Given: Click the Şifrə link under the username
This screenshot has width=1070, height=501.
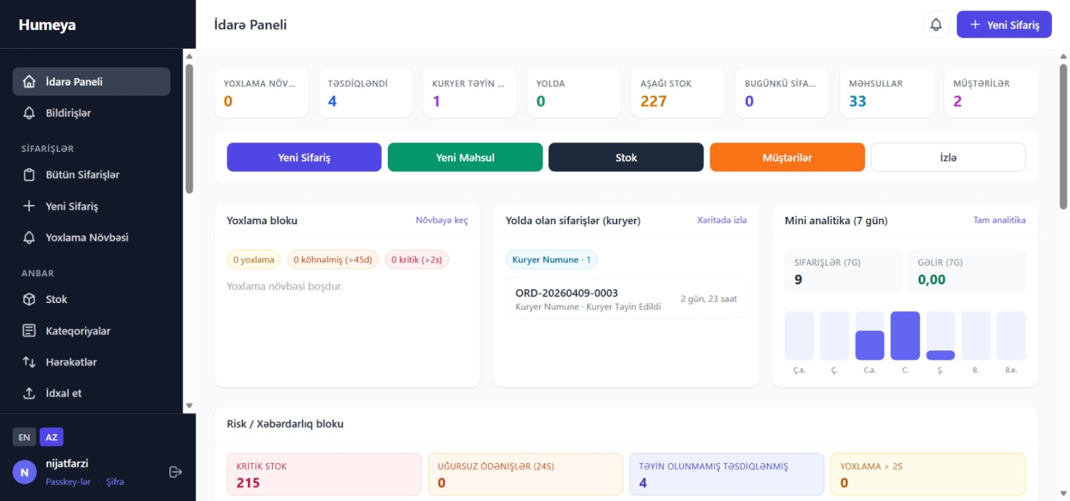Looking at the screenshot, I should click(x=115, y=482).
